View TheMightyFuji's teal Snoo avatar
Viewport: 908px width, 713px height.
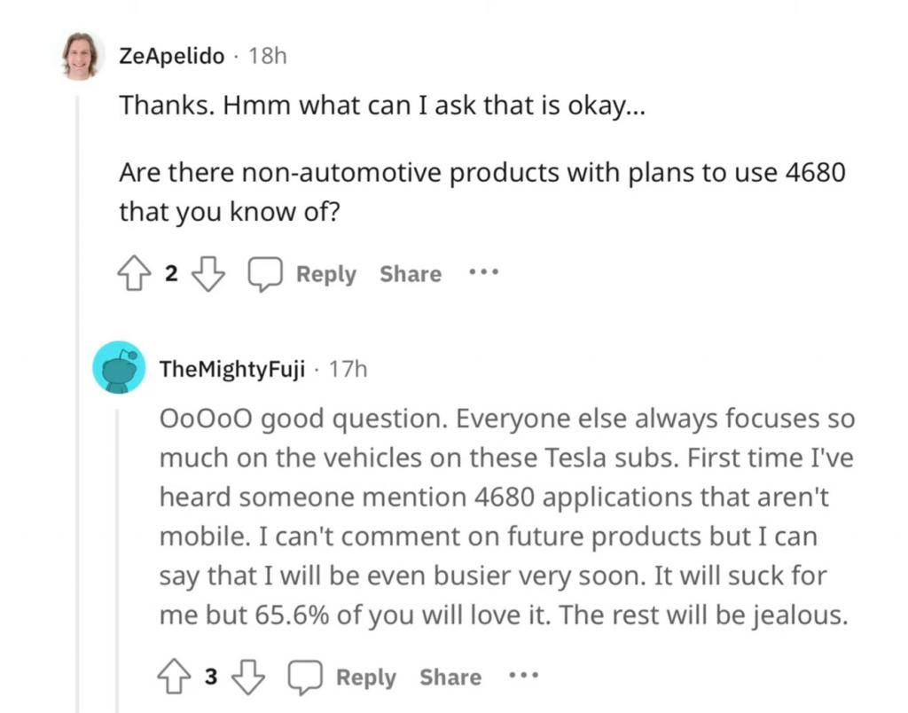tap(120, 367)
